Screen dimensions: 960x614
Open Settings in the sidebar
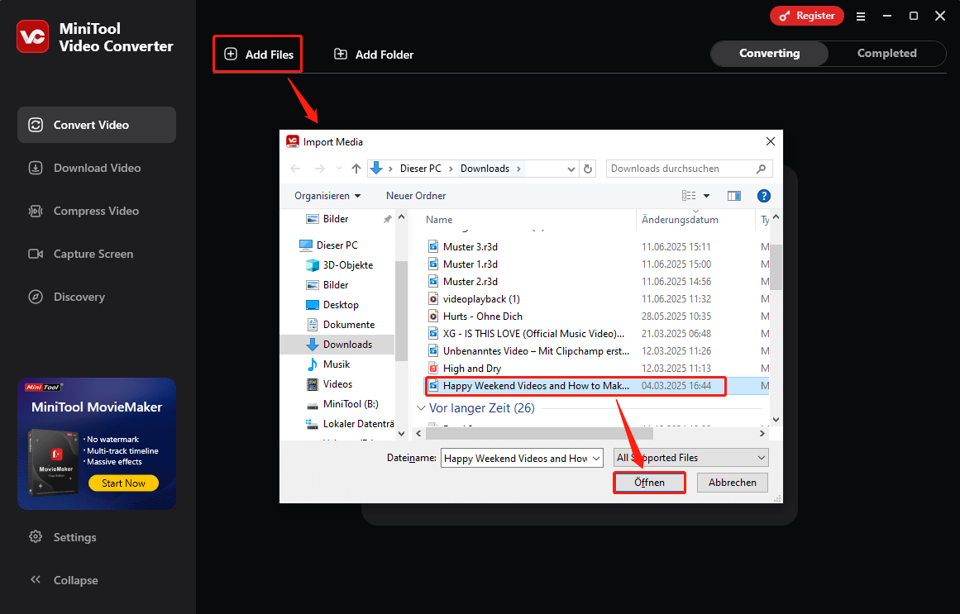[x=63, y=537]
